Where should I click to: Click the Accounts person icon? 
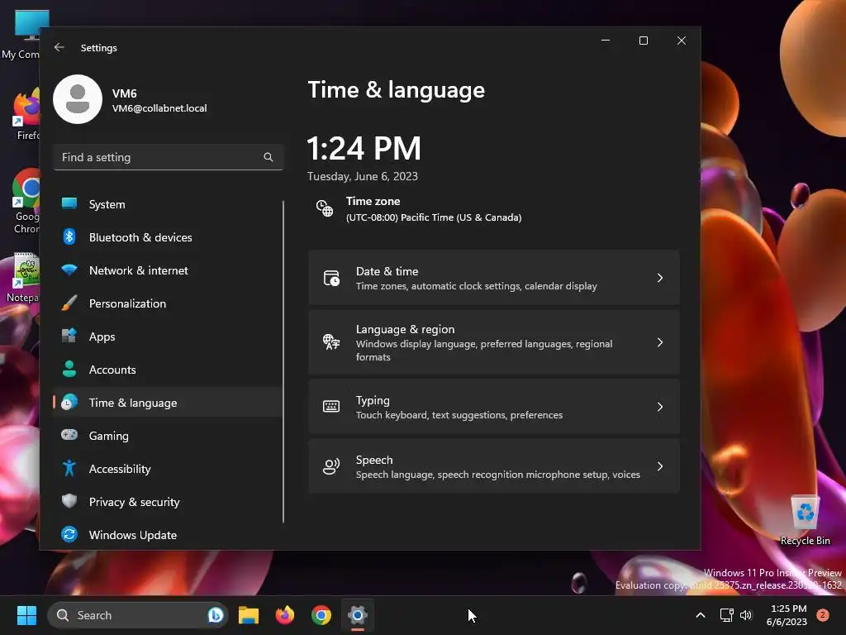pos(69,369)
